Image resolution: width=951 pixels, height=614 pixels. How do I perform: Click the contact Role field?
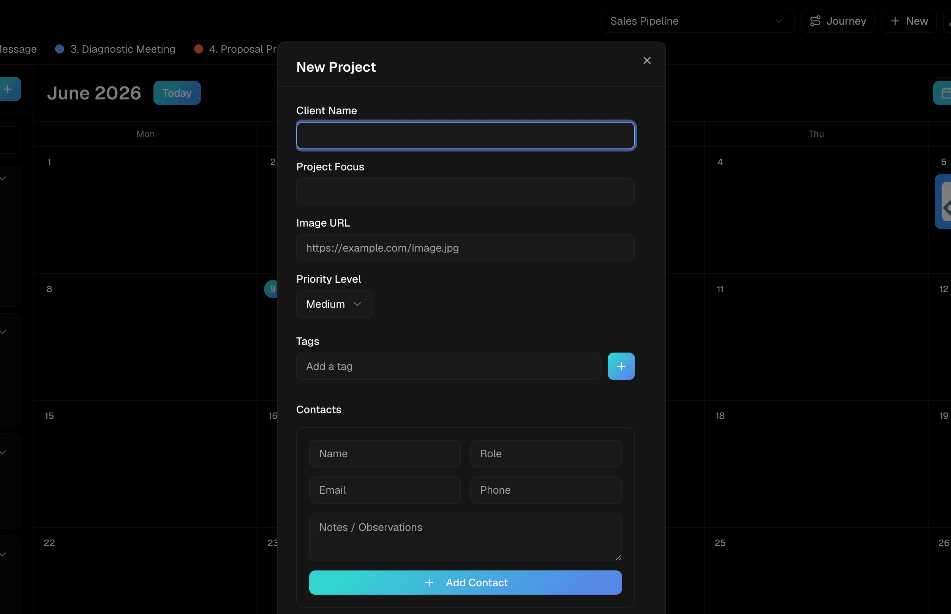(x=546, y=454)
